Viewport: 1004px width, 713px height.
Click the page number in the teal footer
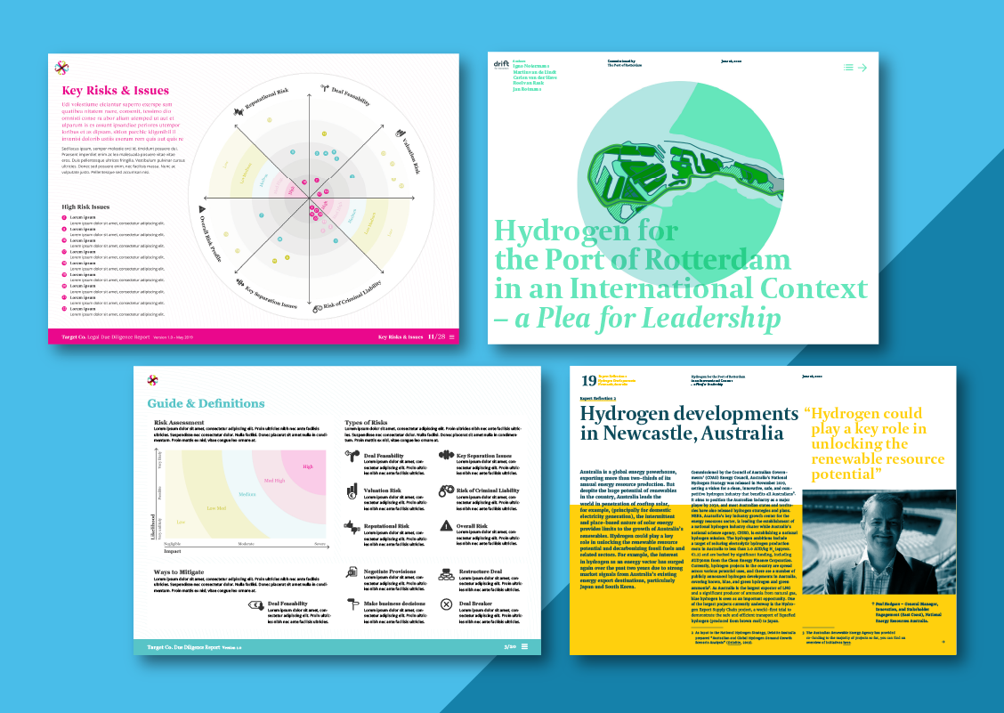(510, 647)
